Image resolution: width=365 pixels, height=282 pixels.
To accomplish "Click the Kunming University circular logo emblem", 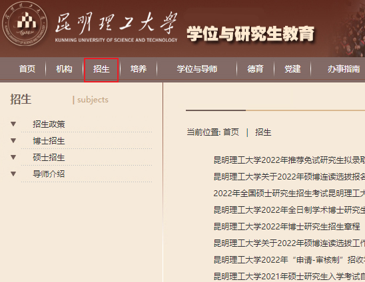I will (25, 24).
